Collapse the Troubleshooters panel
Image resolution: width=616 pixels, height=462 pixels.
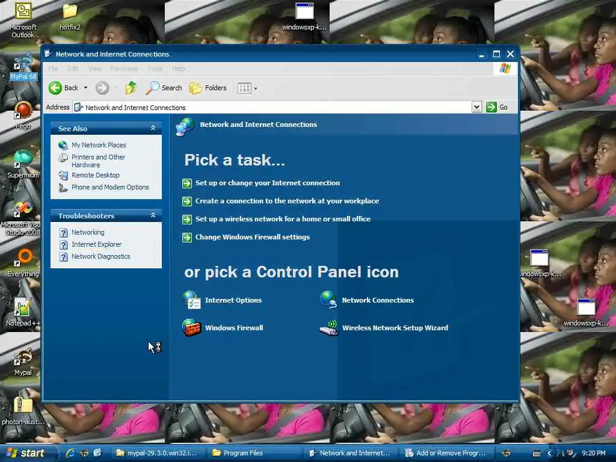(153, 215)
